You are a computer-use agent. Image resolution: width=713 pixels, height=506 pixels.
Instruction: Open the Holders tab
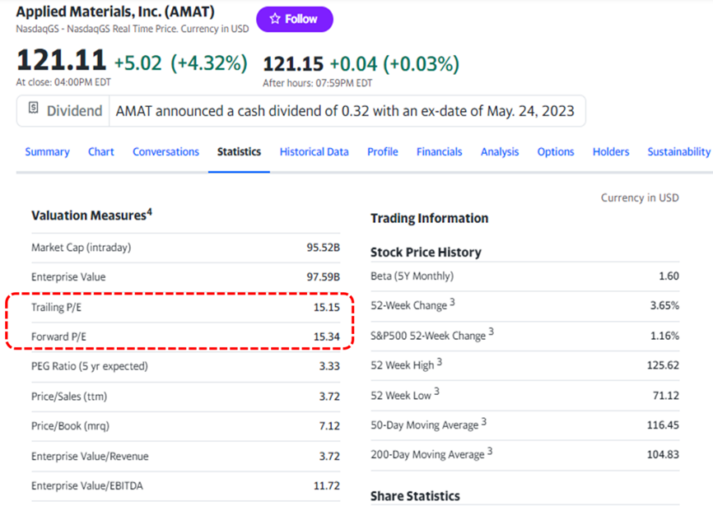coord(611,151)
